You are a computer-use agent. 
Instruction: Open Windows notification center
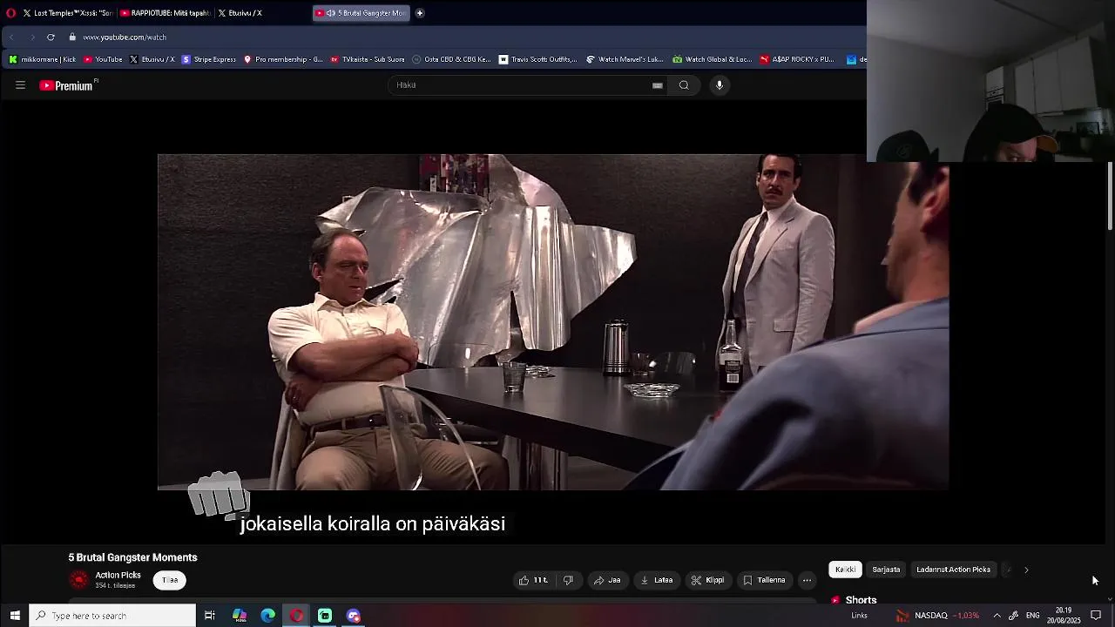pos(1096,616)
